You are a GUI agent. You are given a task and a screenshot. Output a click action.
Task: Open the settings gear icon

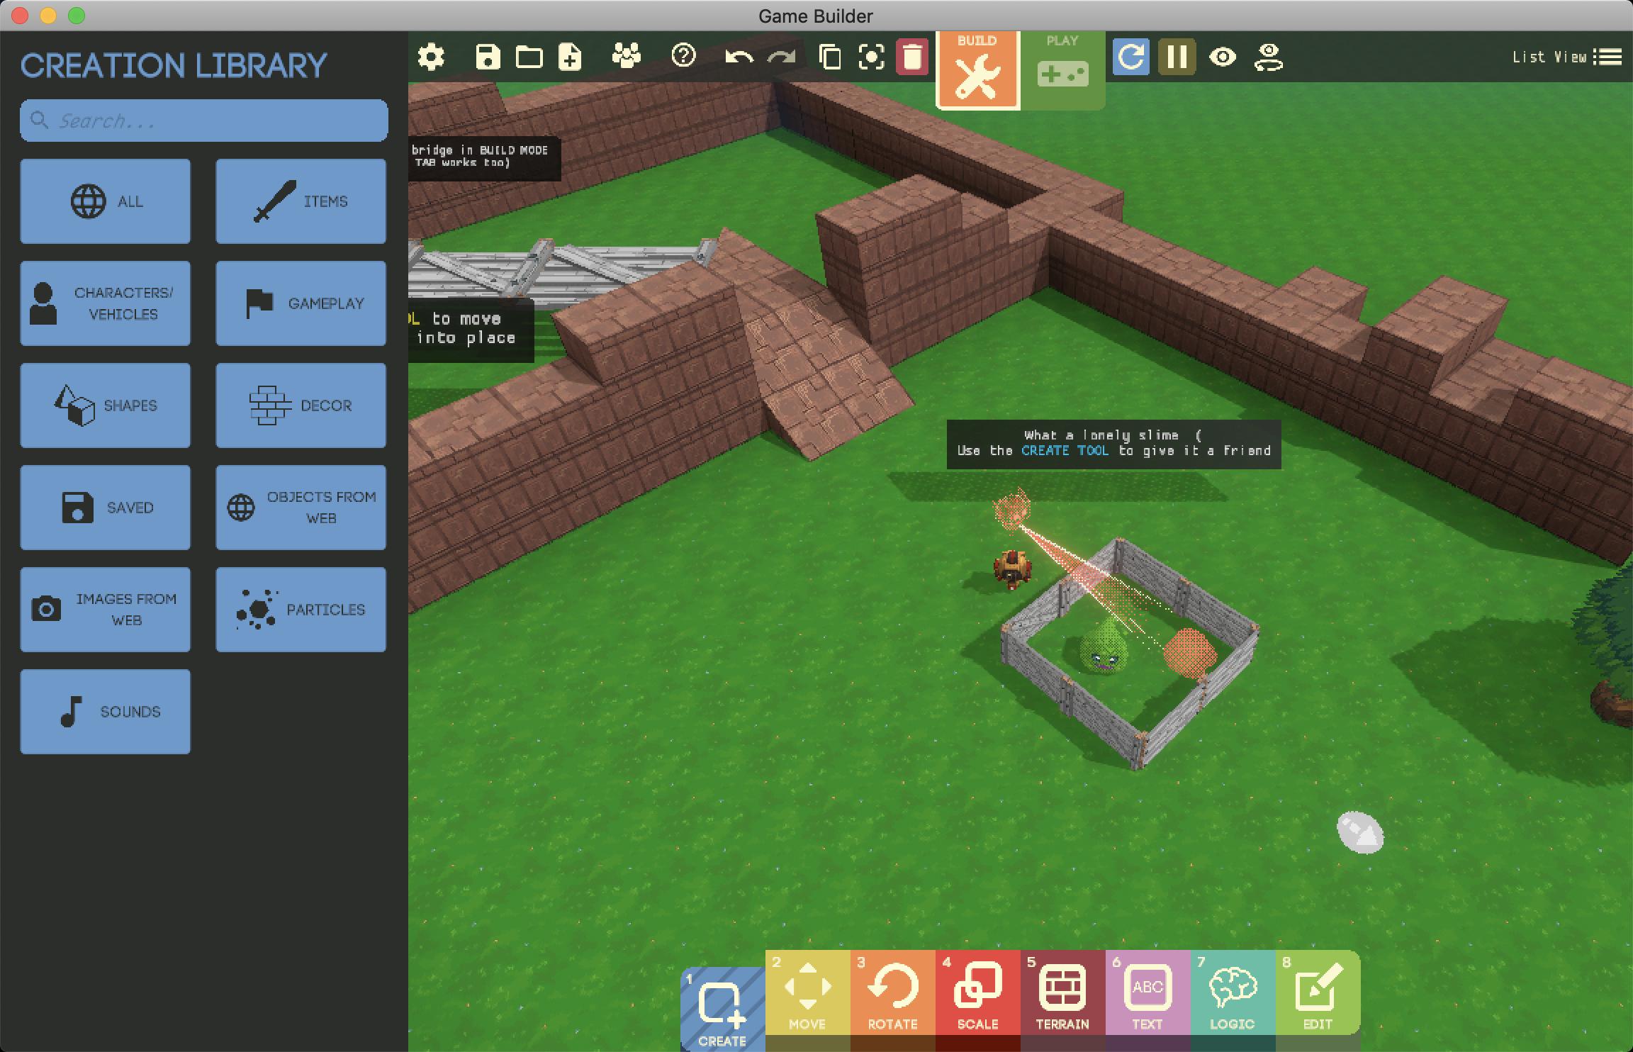pos(431,57)
